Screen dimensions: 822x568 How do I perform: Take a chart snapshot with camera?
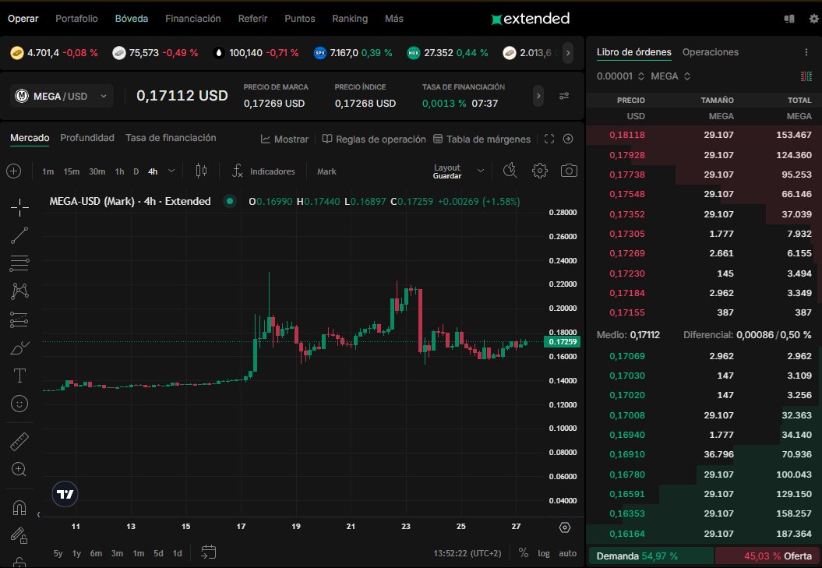point(569,171)
